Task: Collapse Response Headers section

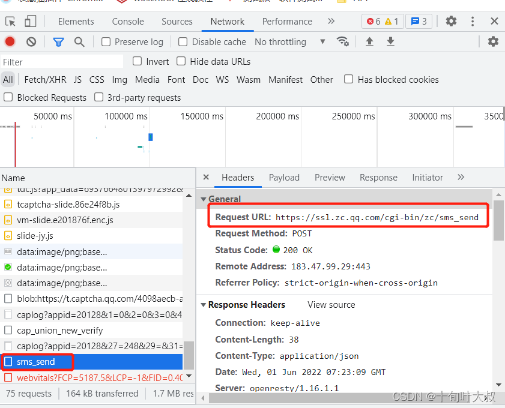Action: pos(203,305)
